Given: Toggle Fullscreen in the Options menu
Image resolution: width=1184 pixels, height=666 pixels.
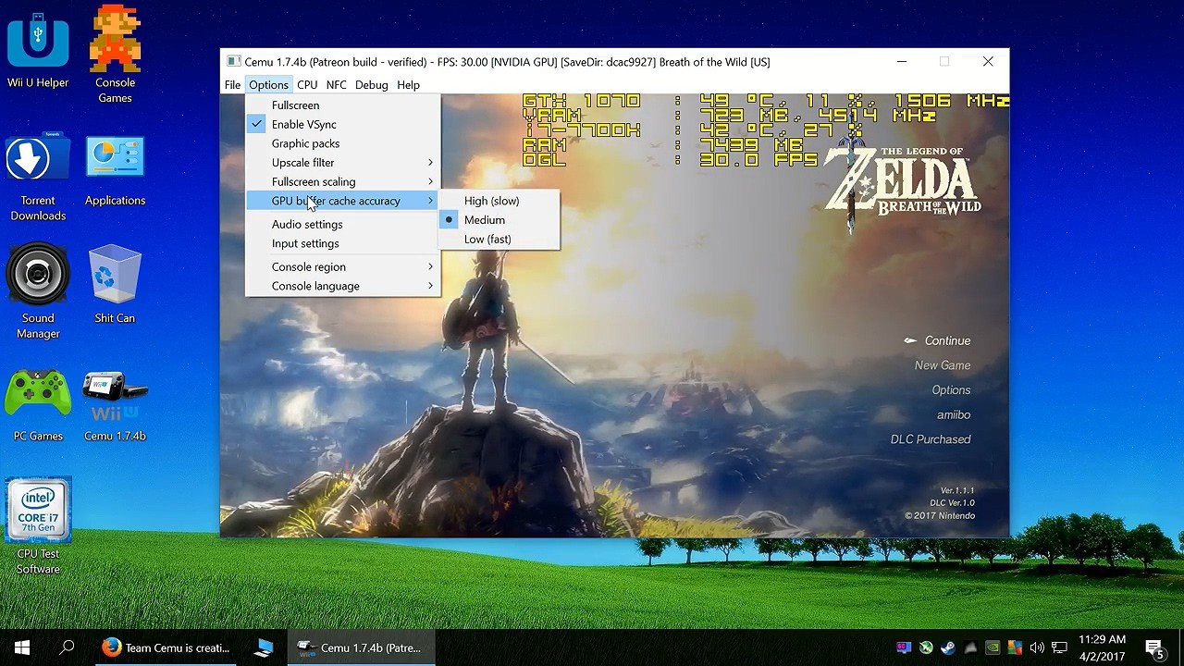Looking at the screenshot, I should [x=342, y=105].
